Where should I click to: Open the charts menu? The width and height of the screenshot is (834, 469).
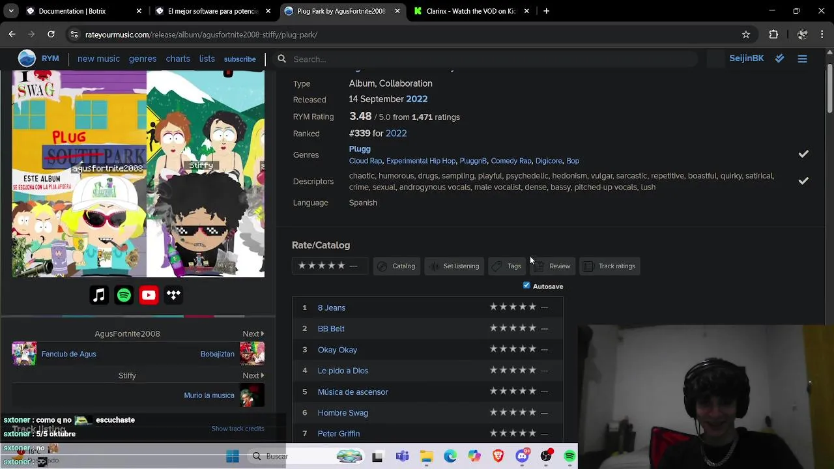coord(178,59)
